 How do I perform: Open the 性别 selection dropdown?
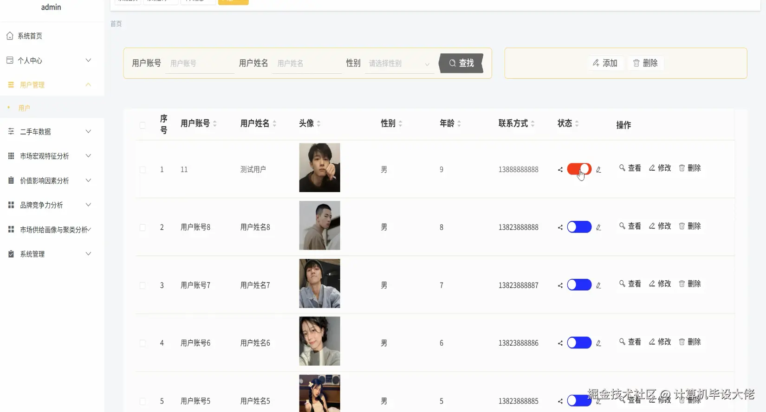pyautogui.click(x=399, y=64)
